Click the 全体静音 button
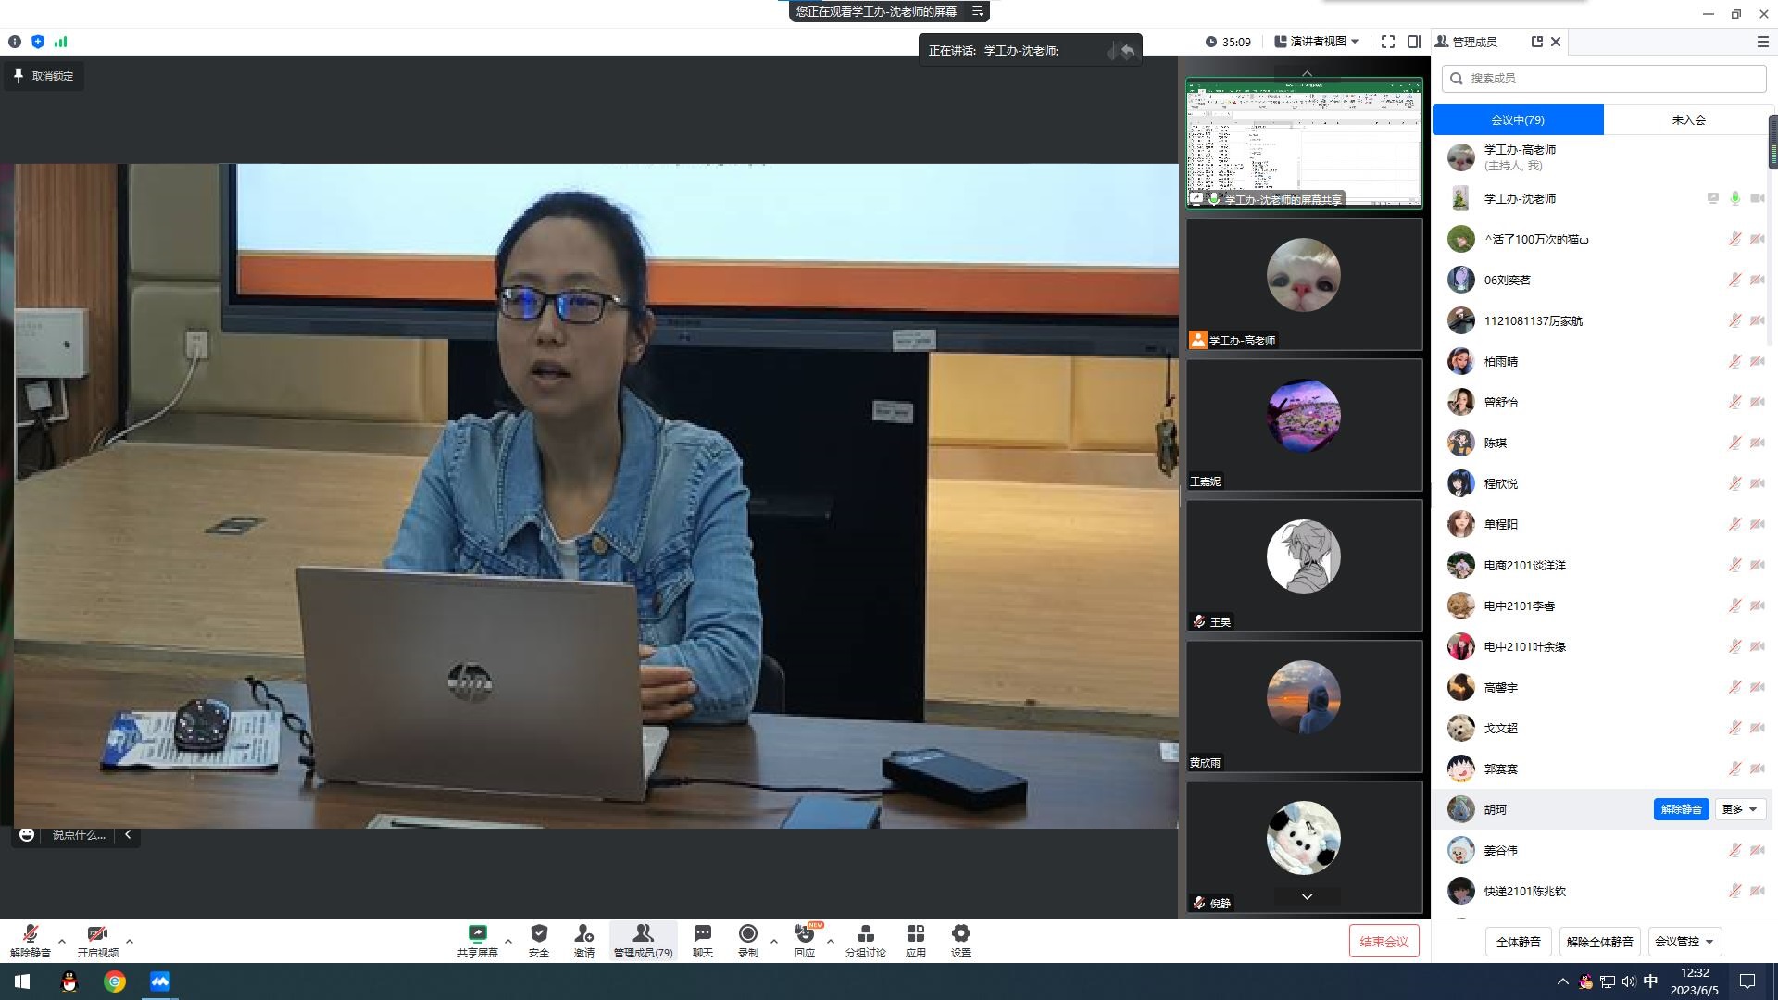The image size is (1778, 1000). tap(1518, 942)
